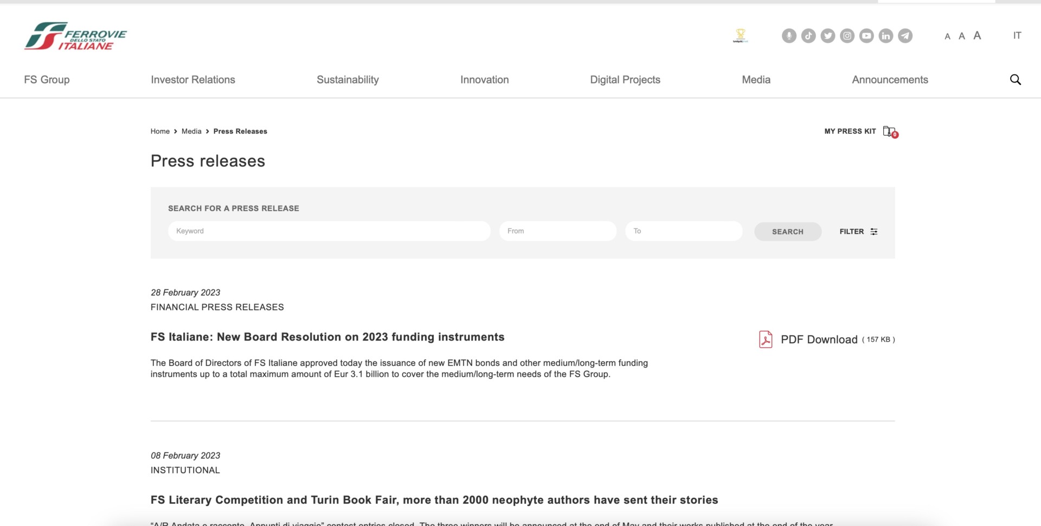Open the FS Literary Competition press release title
This screenshot has height=526, width=1041.
point(434,500)
